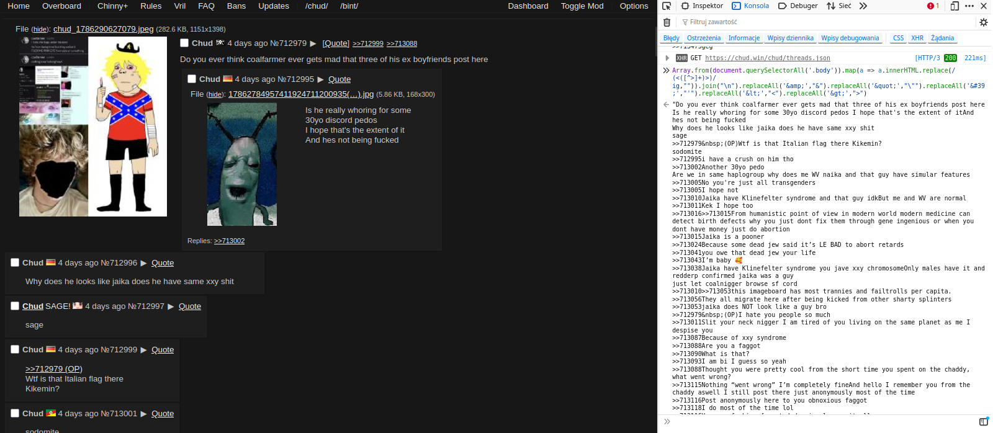Click the flag icon on post 712999

tap(51, 349)
